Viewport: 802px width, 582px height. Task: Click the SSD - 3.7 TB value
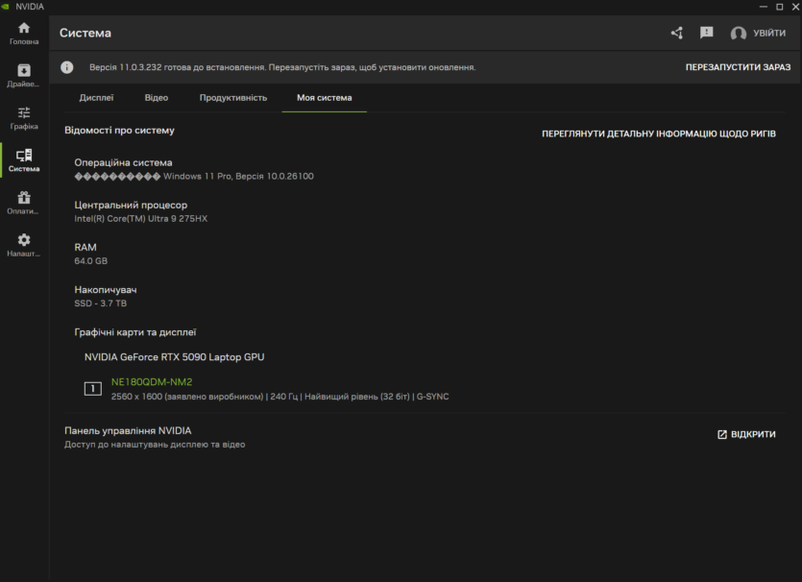pos(100,303)
